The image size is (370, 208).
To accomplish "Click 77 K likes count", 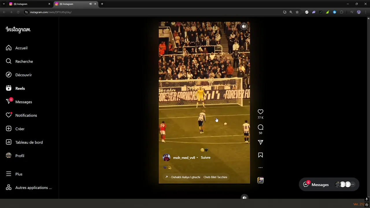I will (260, 118).
